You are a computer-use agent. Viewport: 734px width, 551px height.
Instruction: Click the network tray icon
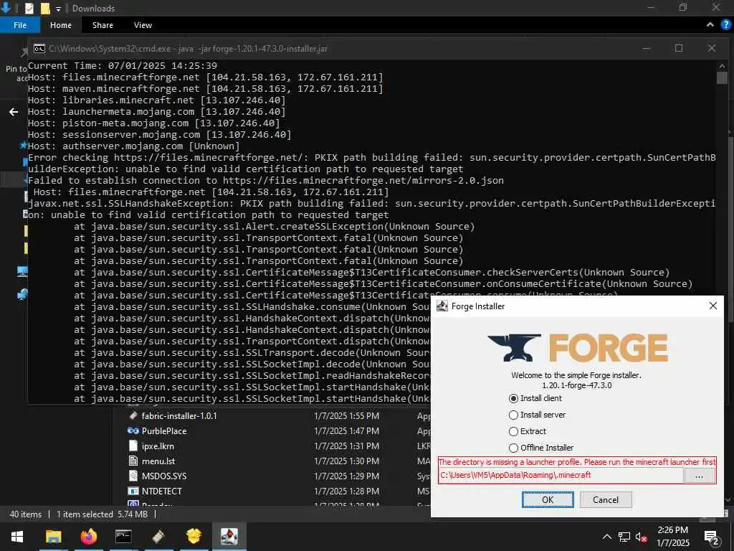pyautogui.click(x=624, y=537)
